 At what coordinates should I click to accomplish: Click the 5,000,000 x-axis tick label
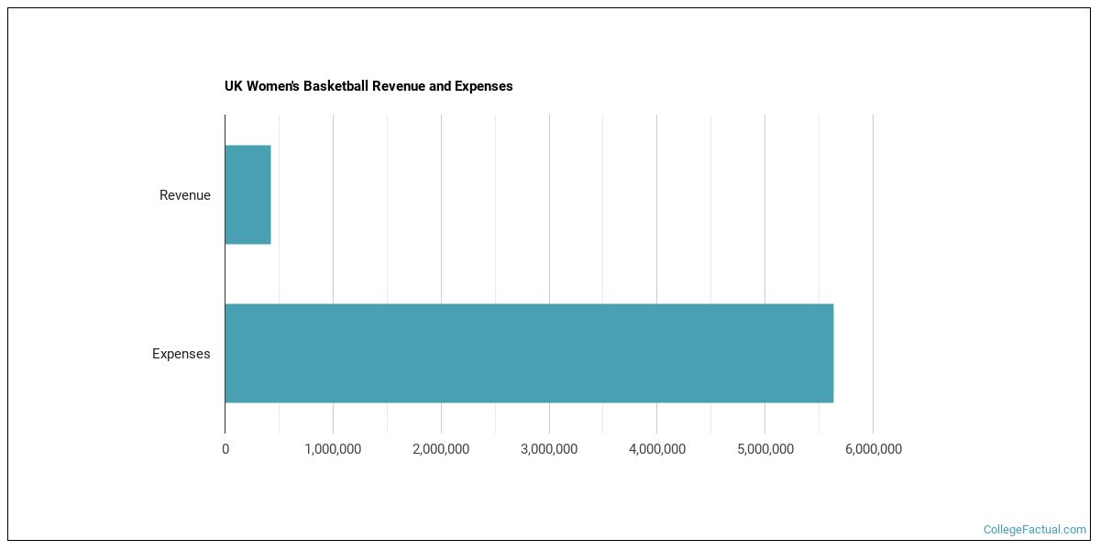click(x=764, y=449)
